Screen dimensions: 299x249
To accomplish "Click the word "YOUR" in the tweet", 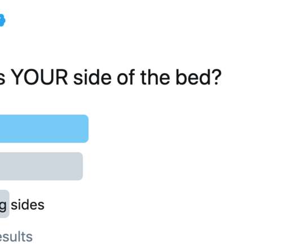I will pyautogui.click(x=39, y=77).
